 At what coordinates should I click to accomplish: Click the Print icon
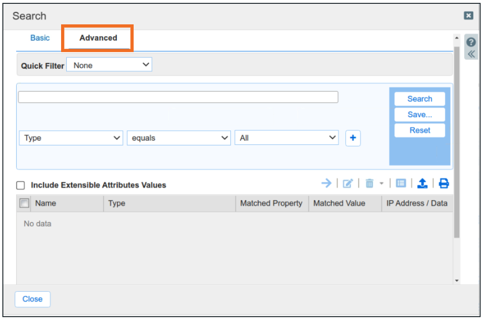click(x=444, y=183)
